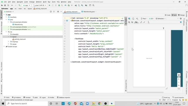The image size is (188, 106).
Task: Toggle the Autoconnect magnet icon
Action: point(132,22)
